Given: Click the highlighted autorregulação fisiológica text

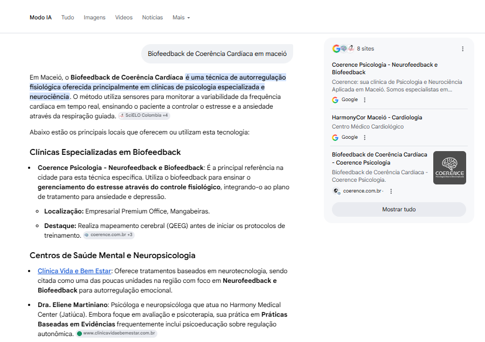Looking at the screenshot, I should (158, 87).
